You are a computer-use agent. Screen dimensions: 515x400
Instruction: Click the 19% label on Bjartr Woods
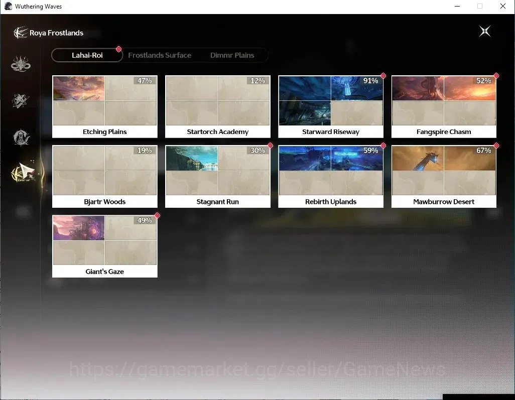(145, 151)
